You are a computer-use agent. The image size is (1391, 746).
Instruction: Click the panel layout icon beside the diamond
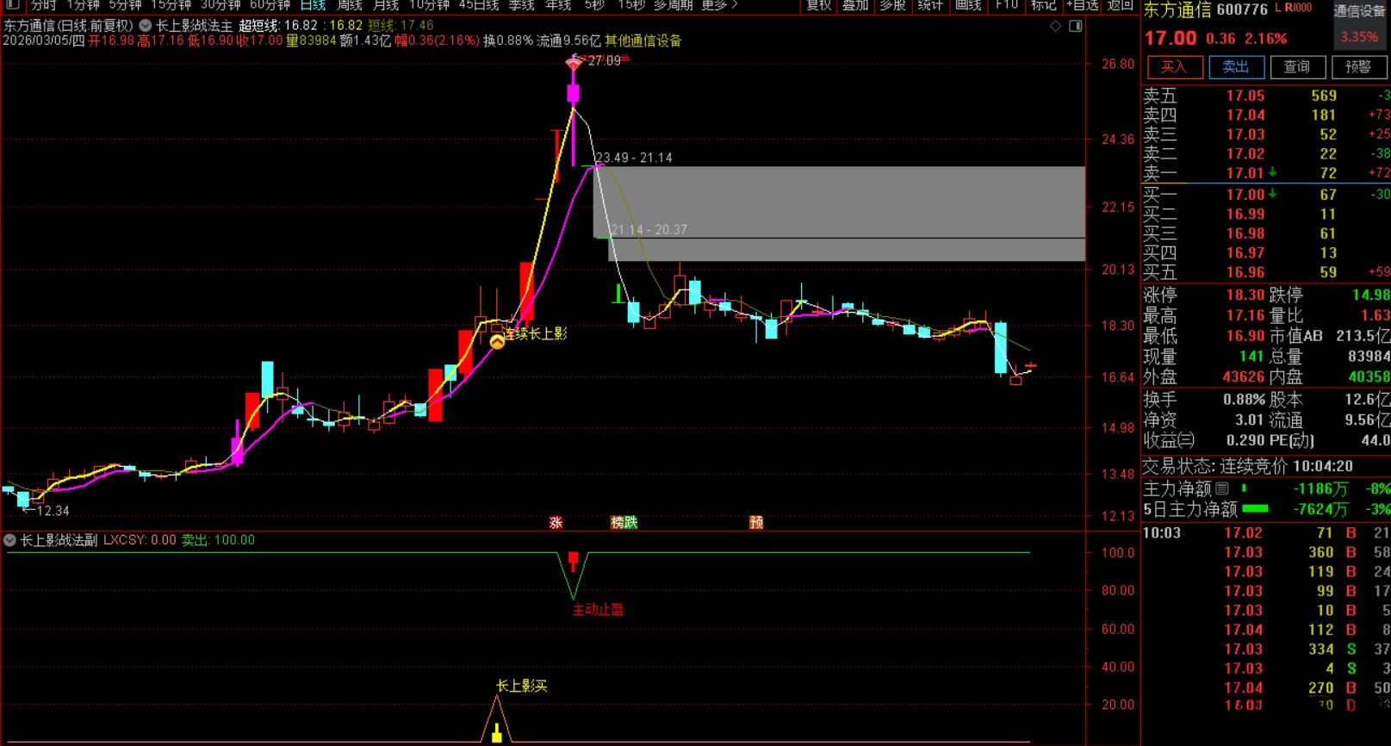coord(1075,27)
